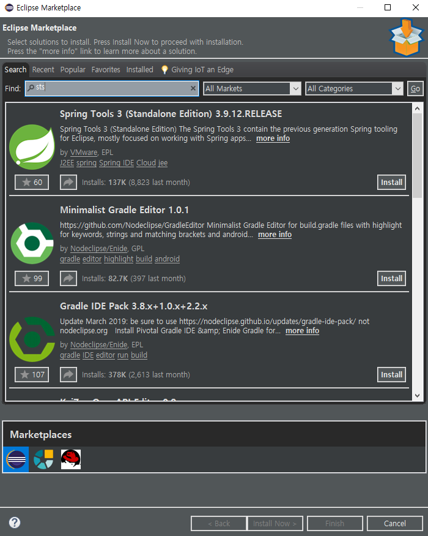The image size is (428, 536).
Task: Click the Gradle IDE Pack title text
Action: [x=133, y=306]
